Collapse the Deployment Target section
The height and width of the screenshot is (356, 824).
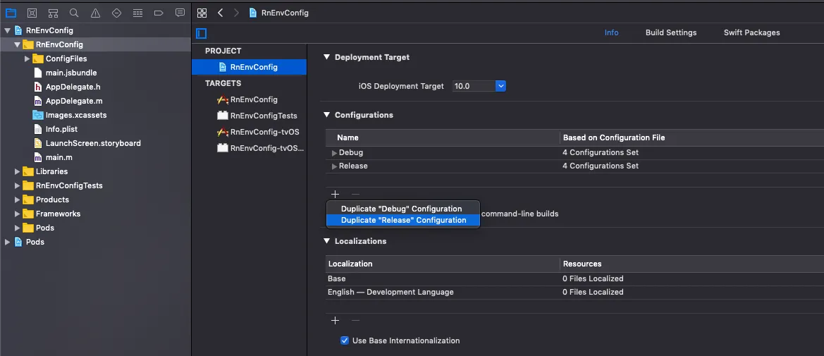pyautogui.click(x=326, y=57)
